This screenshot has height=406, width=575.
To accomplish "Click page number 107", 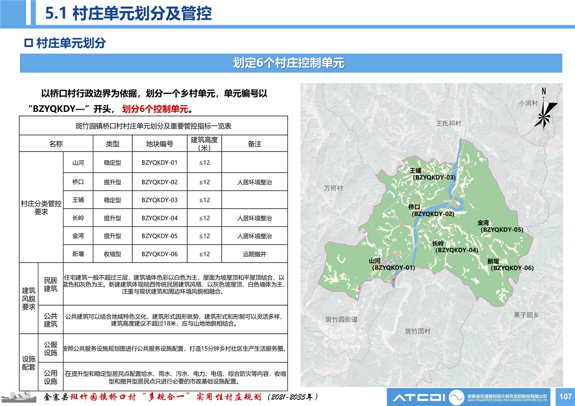I will [x=565, y=397].
